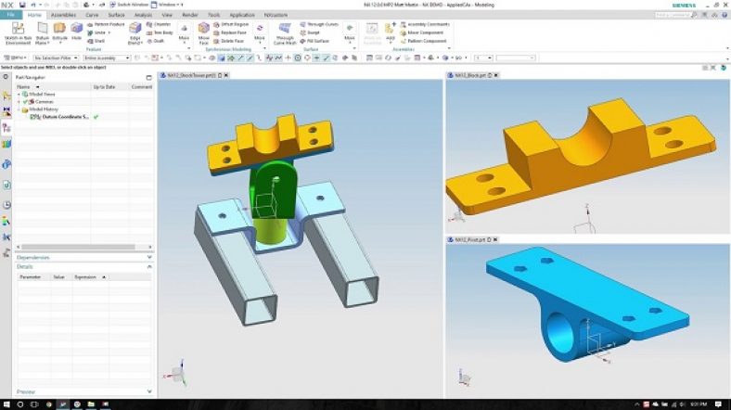
Task: Activate the Pivot part window tab
Action: point(470,239)
